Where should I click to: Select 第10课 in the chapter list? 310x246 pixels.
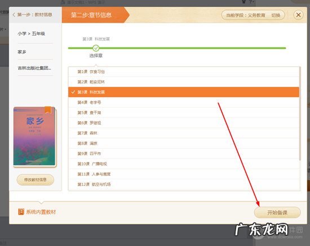(x=184, y=164)
